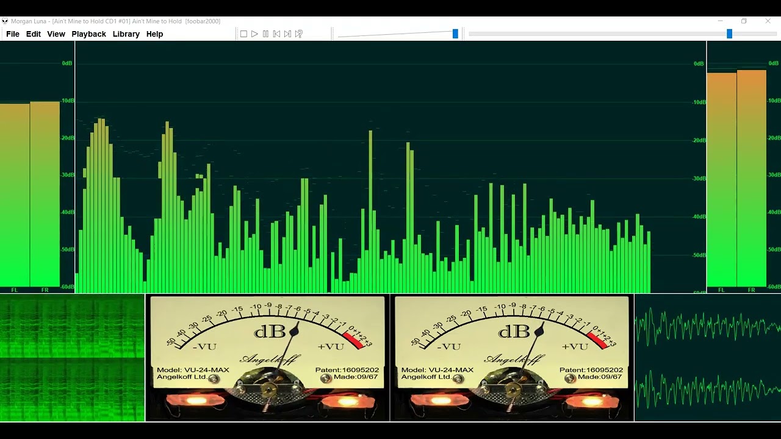Open the Help menu
Image resolution: width=781 pixels, height=439 pixels.
pos(155,34)
